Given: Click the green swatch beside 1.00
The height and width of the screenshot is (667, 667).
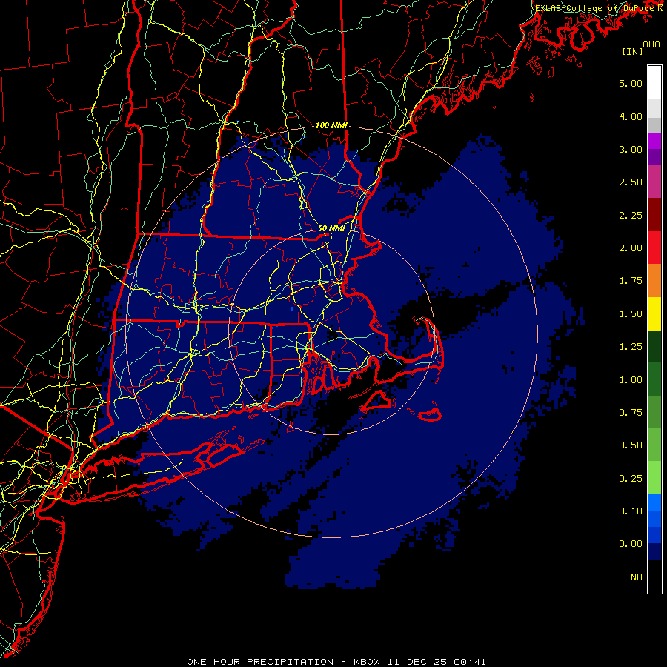Looking at the screenshot, I should (x=654, y=379).
